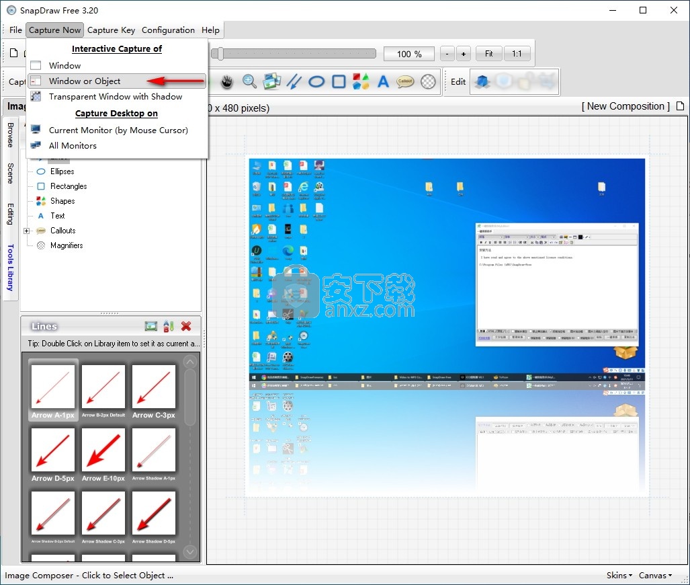Click the 100 % zoom value field
690x585 pixels.
click(x=408, y=54)
